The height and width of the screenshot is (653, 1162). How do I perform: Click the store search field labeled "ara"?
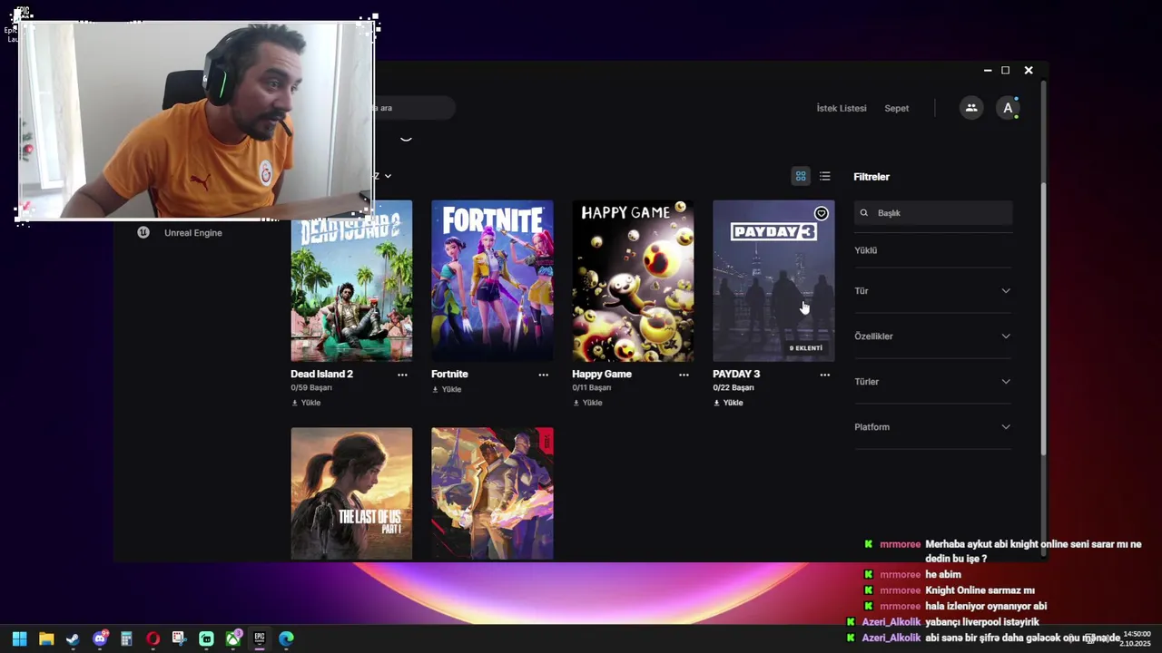pos(414,108)
